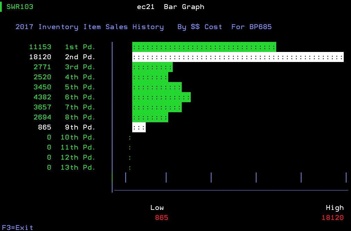Image resolution: width=351 pixels, height=231 pixels.
Task: Click the 18120 value beside 2nd Pd.
Action: [x=40, y=57]
